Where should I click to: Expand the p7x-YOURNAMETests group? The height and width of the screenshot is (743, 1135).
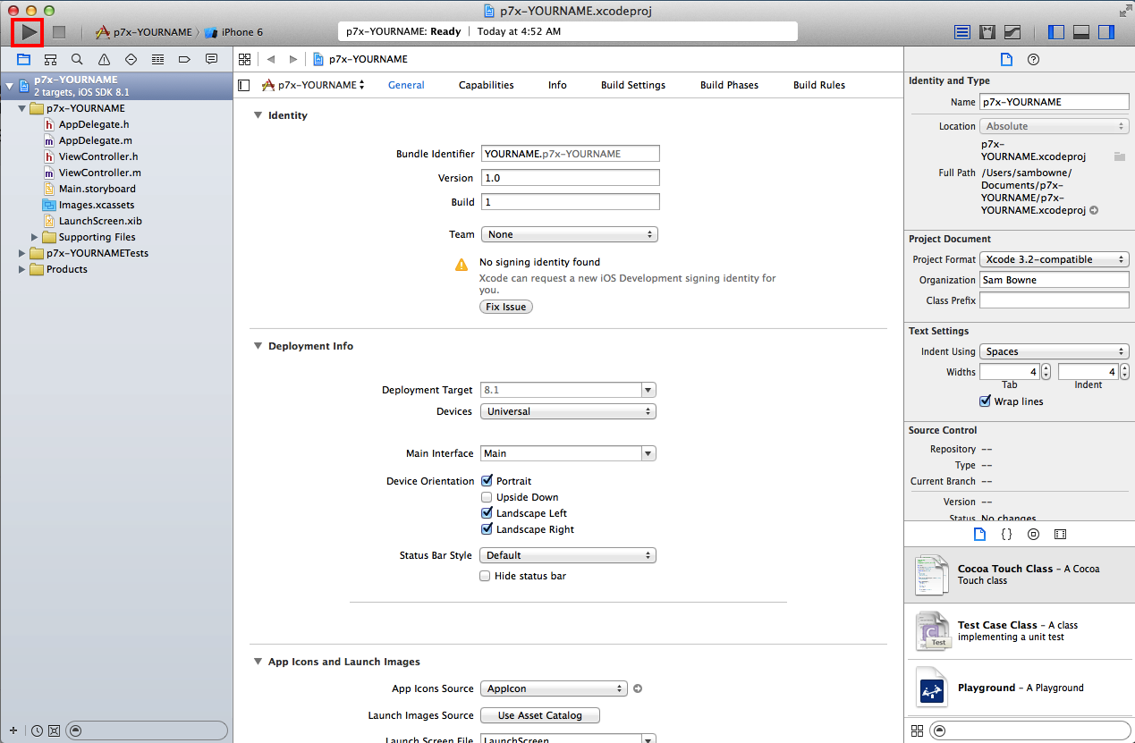pyautogui.click(x=22, y=253)
